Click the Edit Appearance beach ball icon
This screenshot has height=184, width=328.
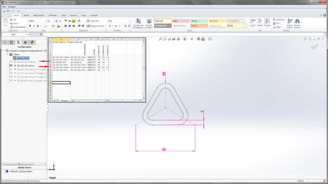coord(198,39)
